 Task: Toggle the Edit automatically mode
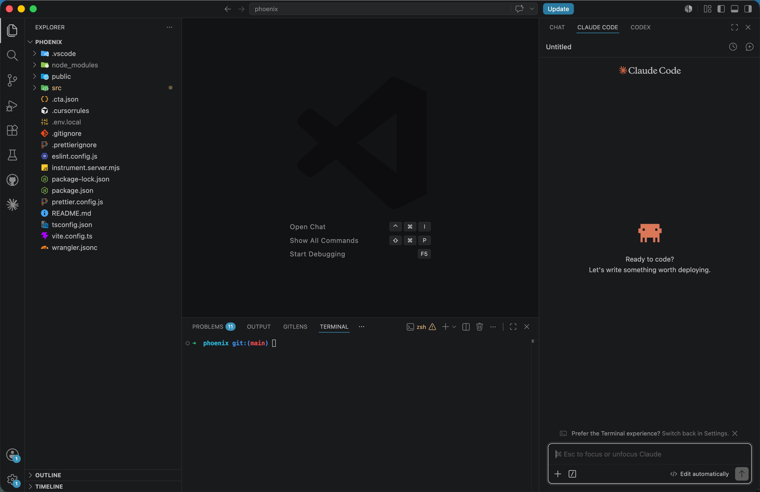(699, 474)
